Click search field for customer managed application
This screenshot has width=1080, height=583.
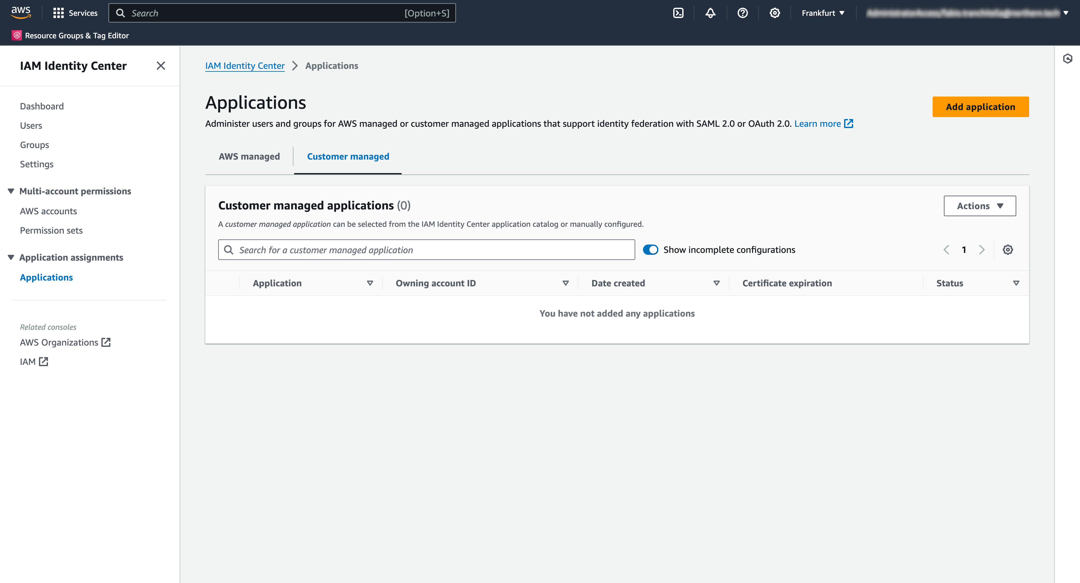[x=426, y=250]
